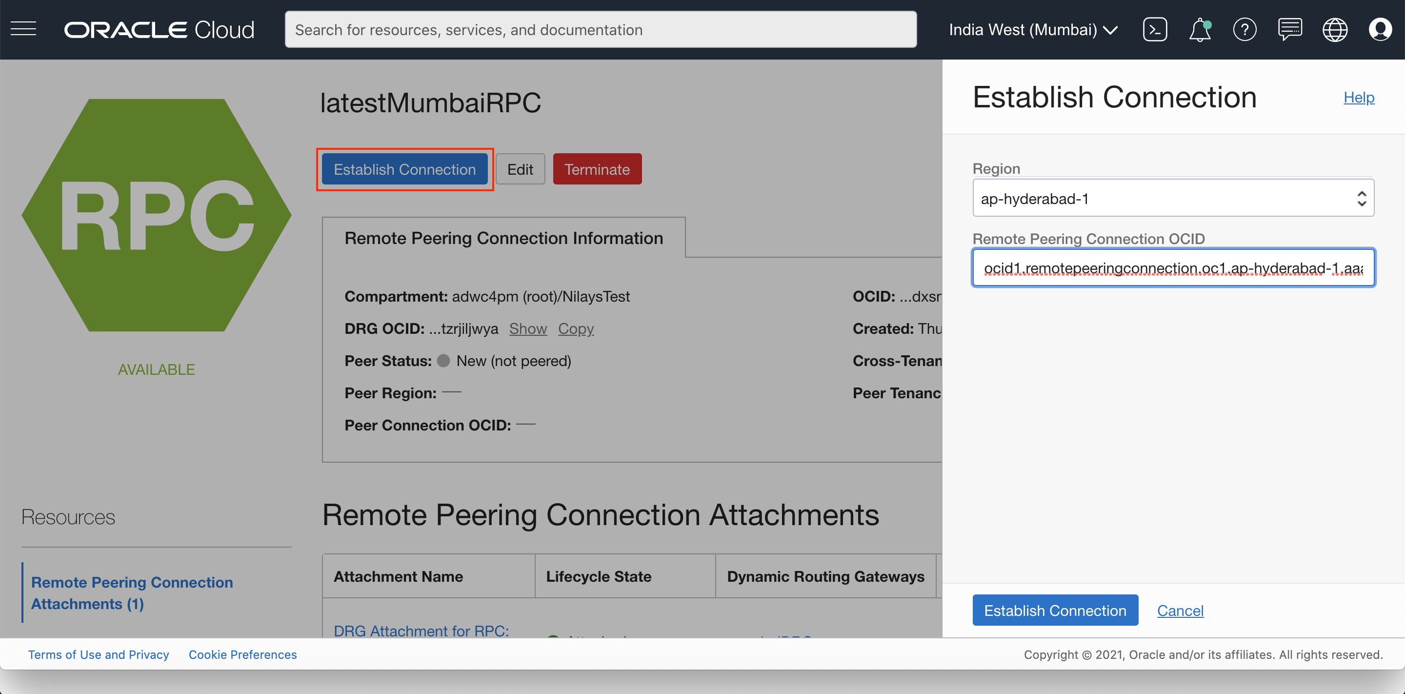Screen dimensions: 1405x694
Task: Click blue Establish Connection in side panel
Action: pyautogui.click(x=1055, y=610)
